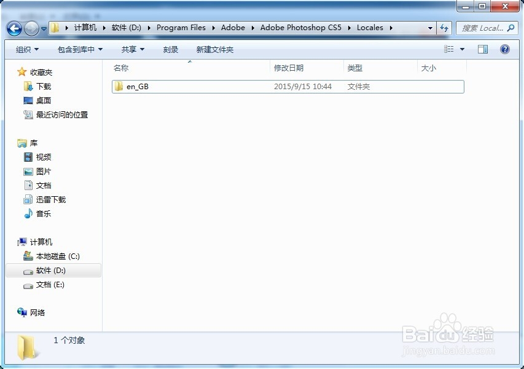Select 收藏夹 in the navigation pane
Screen dimensions: 524x369
(x=41, y=72)
